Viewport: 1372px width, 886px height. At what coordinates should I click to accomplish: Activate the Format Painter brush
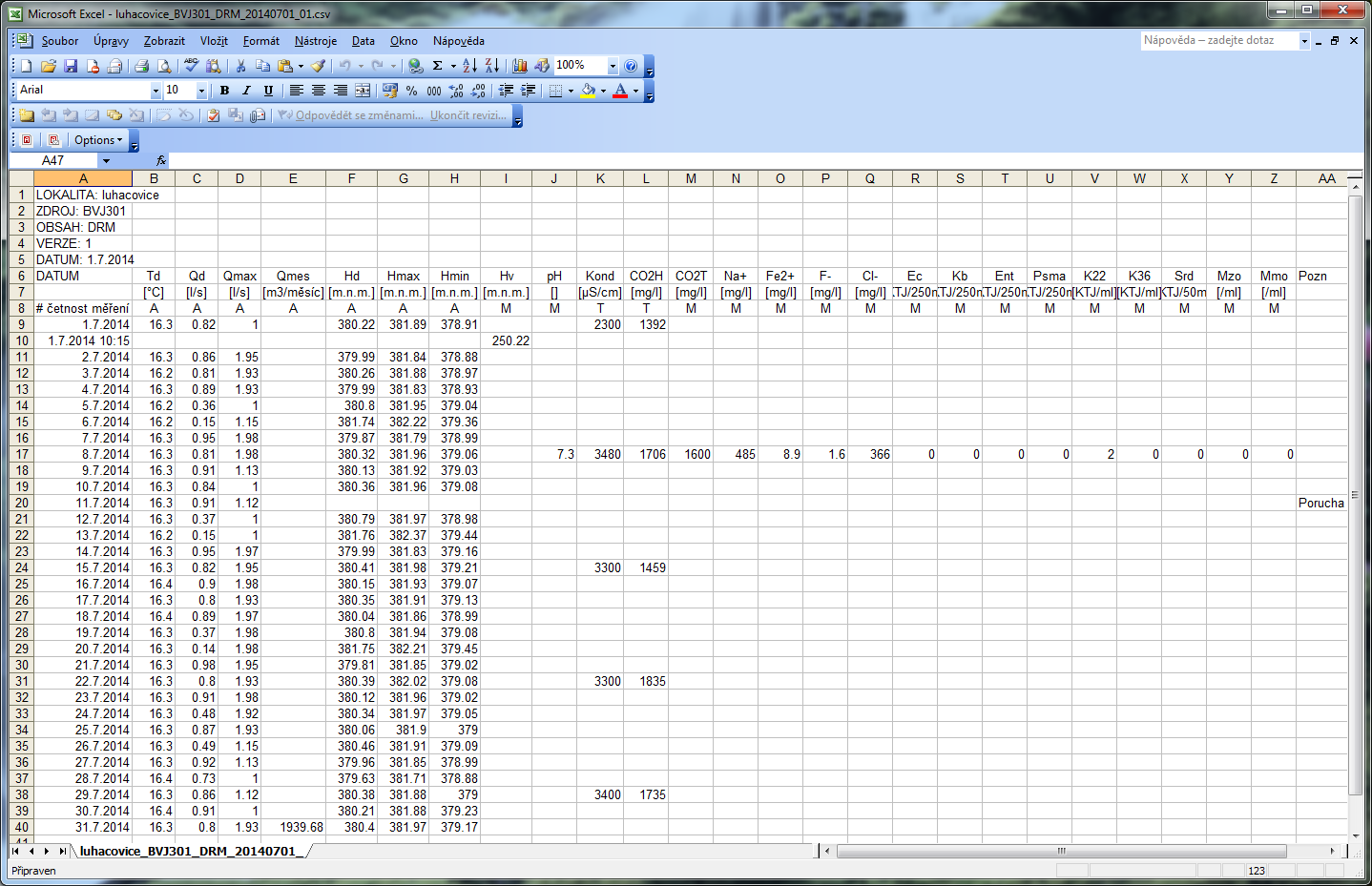318,66
